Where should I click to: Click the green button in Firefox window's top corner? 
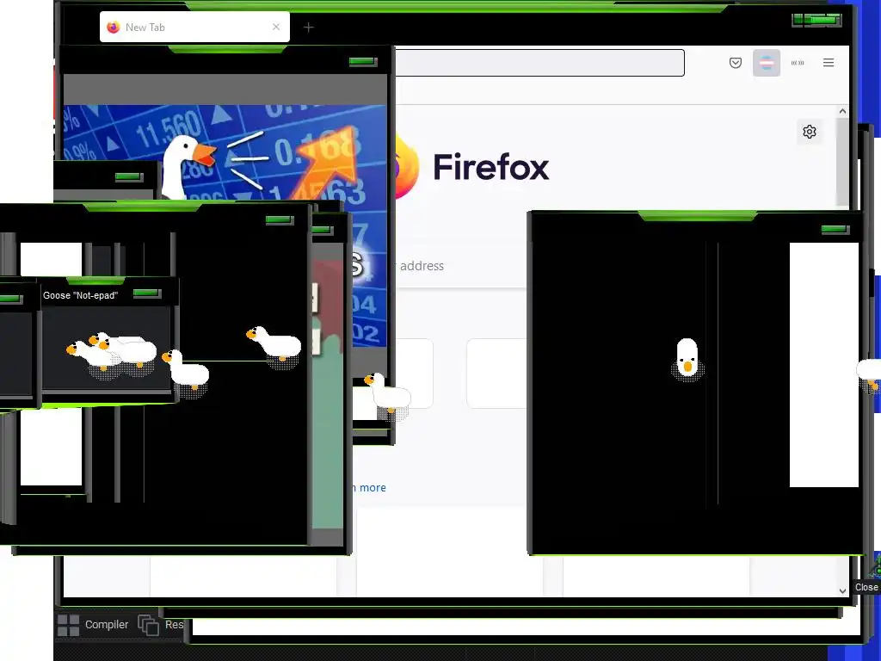(816, 21)
